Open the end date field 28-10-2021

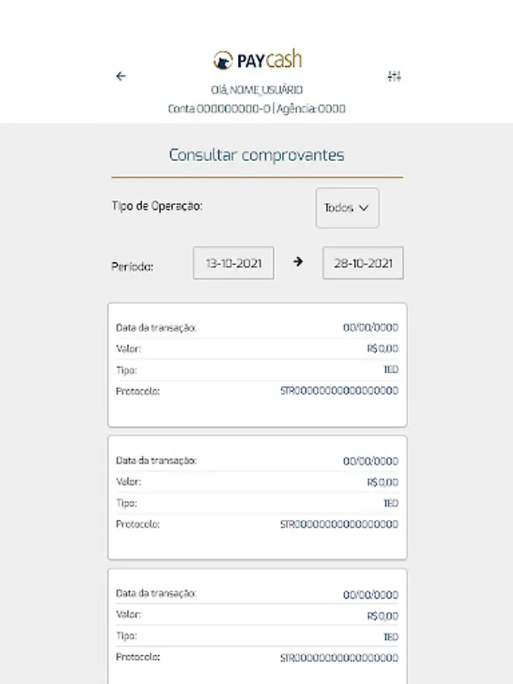363,263
